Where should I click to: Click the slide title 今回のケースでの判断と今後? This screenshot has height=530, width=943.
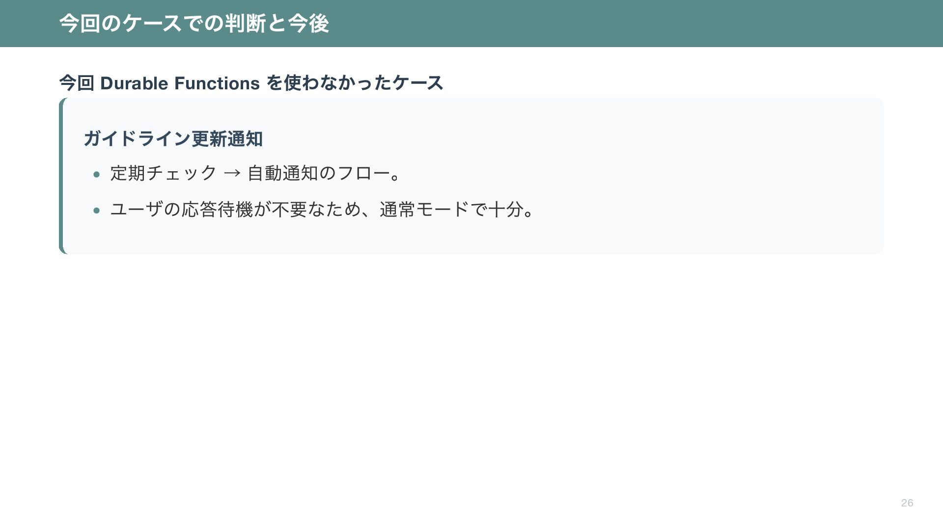(194, 24)
